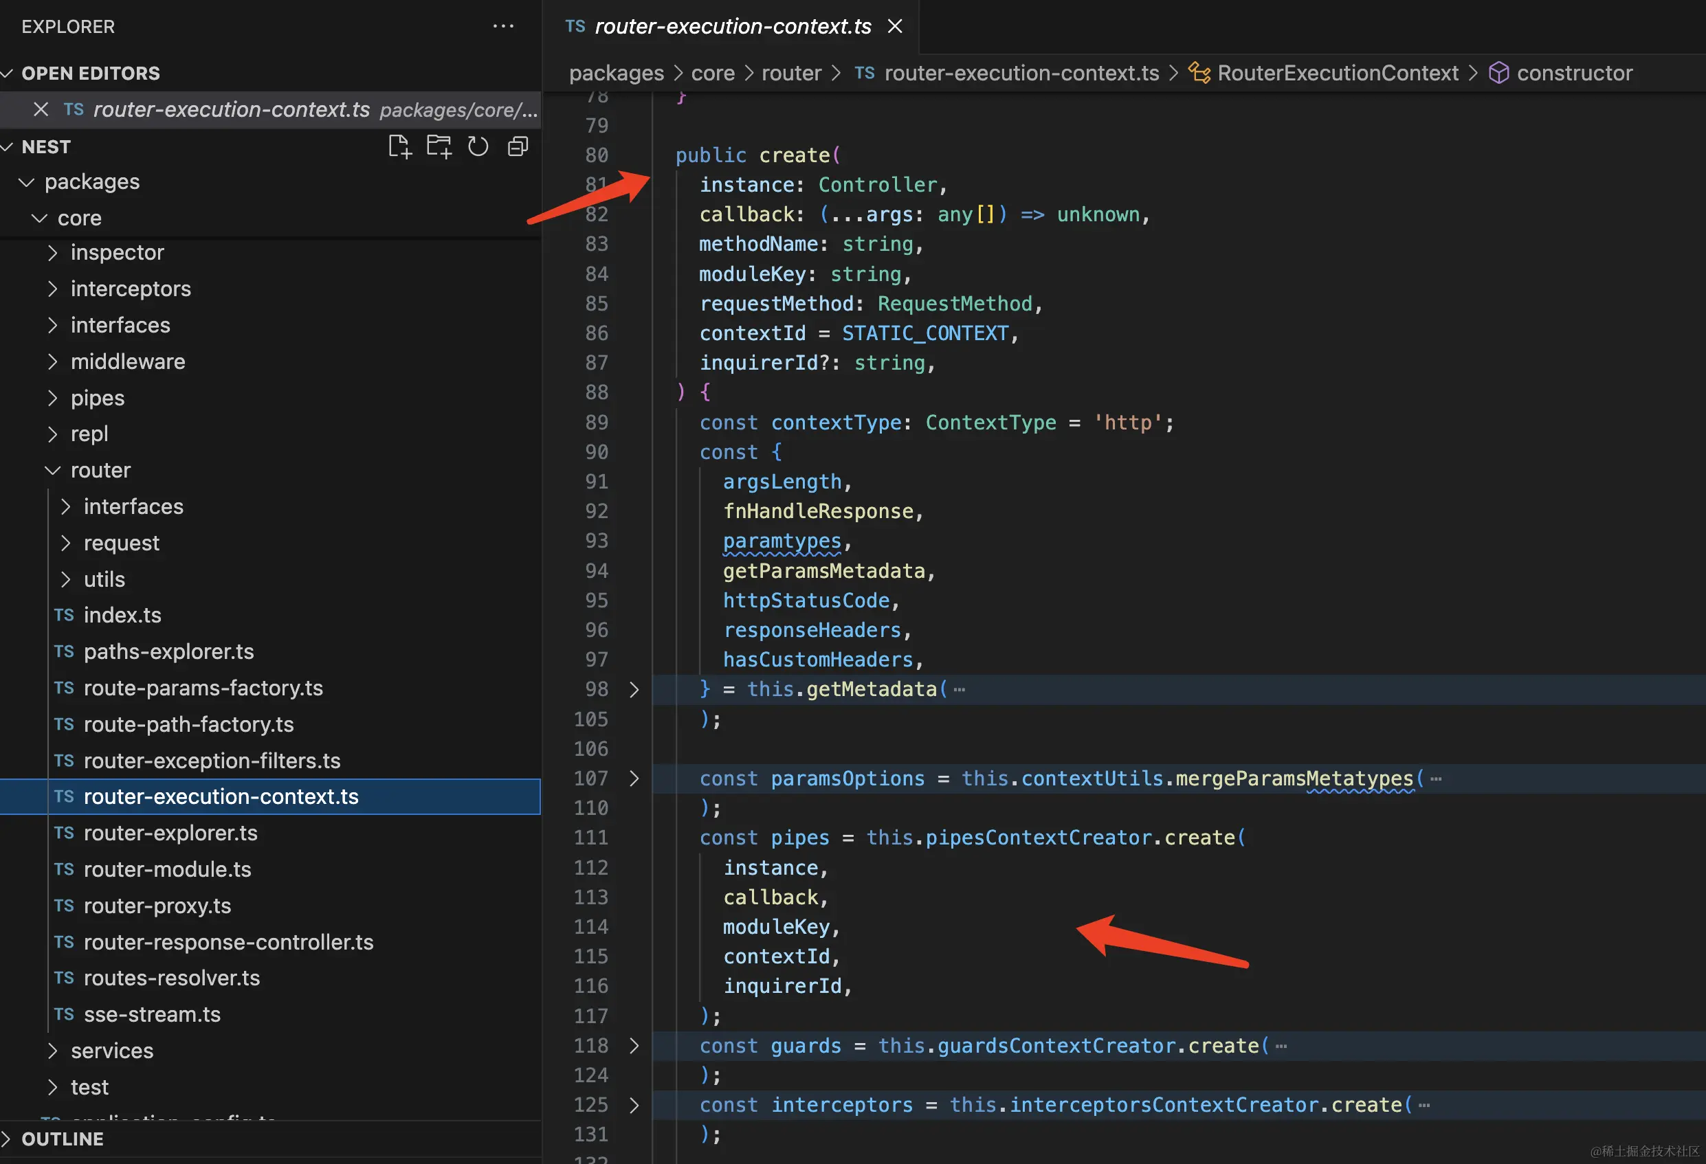Image resolution: width=1706 pixels, height=1164 pixels.
Task: Expand the interfaces folder under core
Action: (52, 325)
